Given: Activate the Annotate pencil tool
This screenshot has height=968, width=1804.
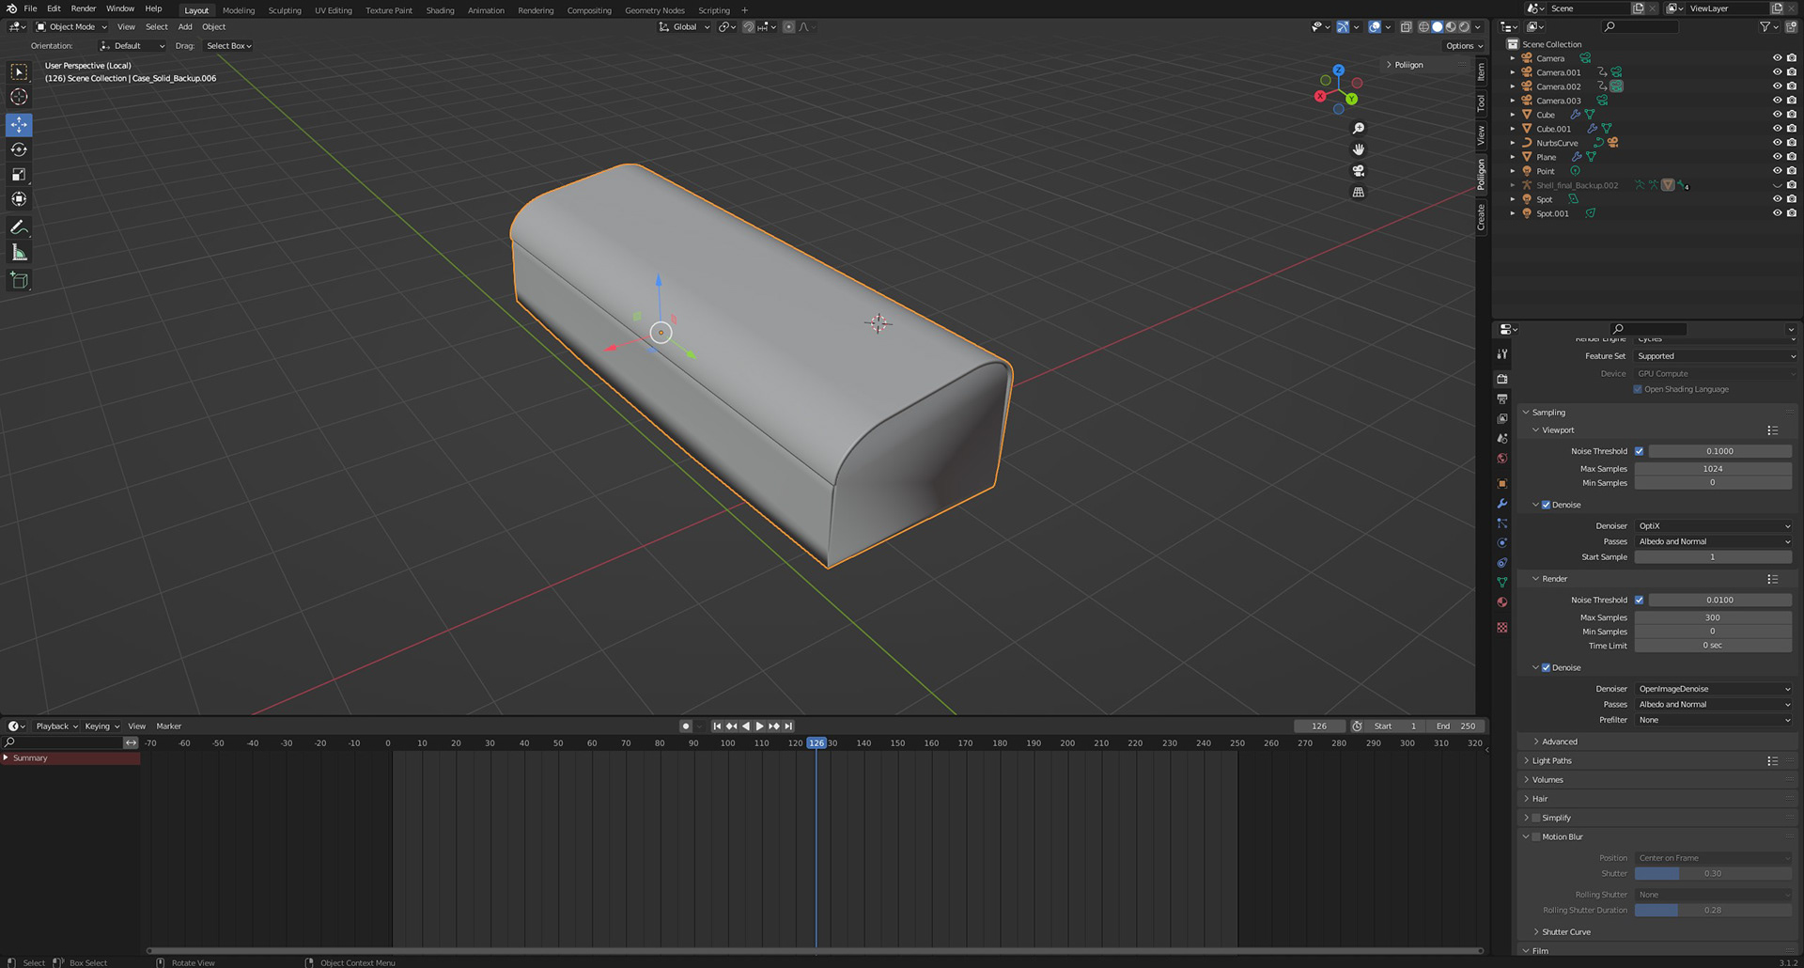Looking at the screenshot, I should [19, 227].
